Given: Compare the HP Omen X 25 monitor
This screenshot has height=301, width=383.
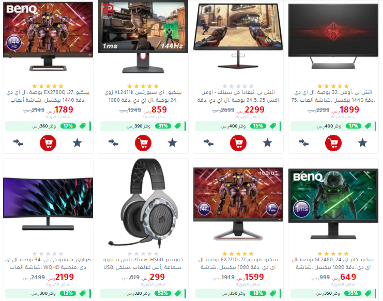Looking at the screenshot, I should click(x=208, y=142).
